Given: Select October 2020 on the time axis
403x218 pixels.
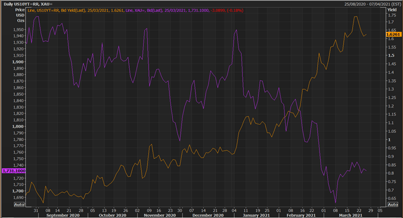Looking at the screenshot, I should tap(113, 215).
